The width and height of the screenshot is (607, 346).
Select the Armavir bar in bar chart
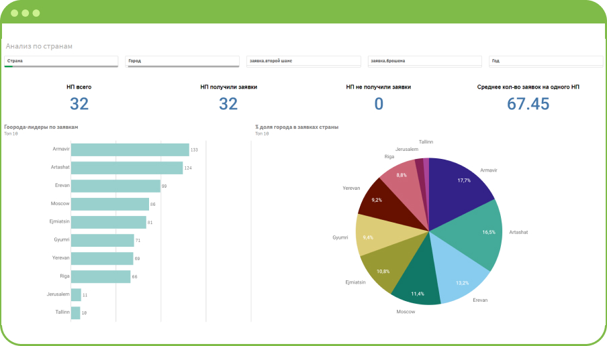pos(130,150)
